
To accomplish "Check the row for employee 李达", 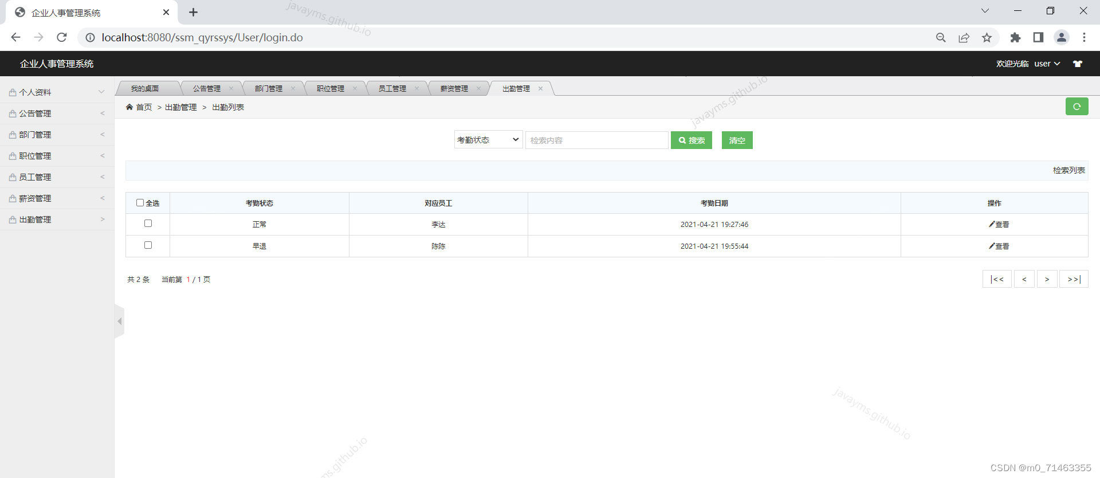I will (148, 223).
